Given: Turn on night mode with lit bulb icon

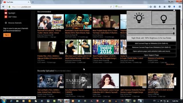Looking at the screenshot, I should coord(139,18).
